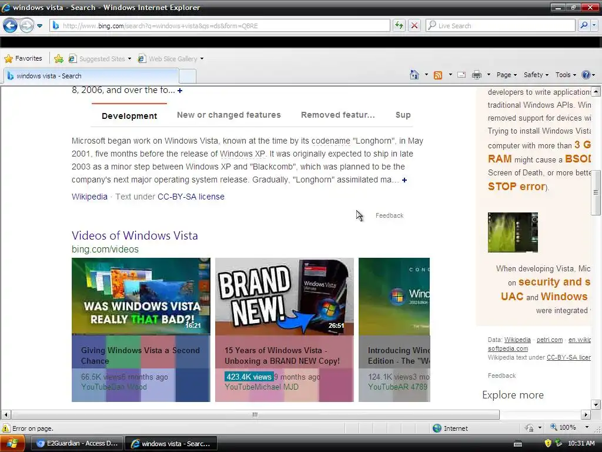Expand the Home button dropdown arrow

(426, 75)
